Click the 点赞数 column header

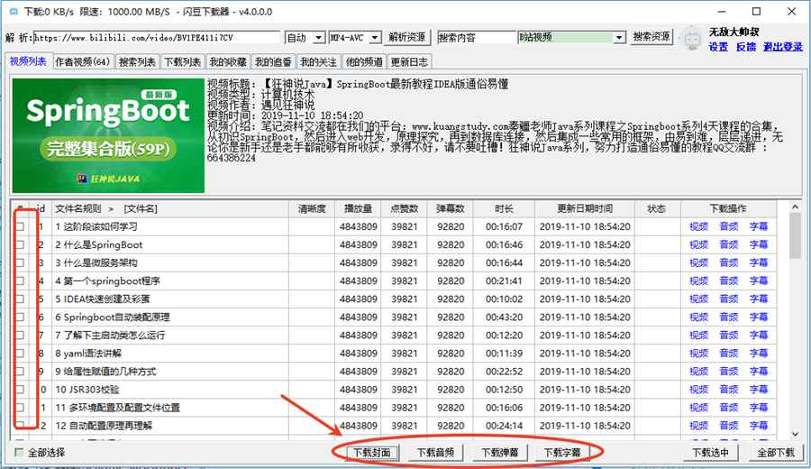pyautogui.click(x=404, y=208)
